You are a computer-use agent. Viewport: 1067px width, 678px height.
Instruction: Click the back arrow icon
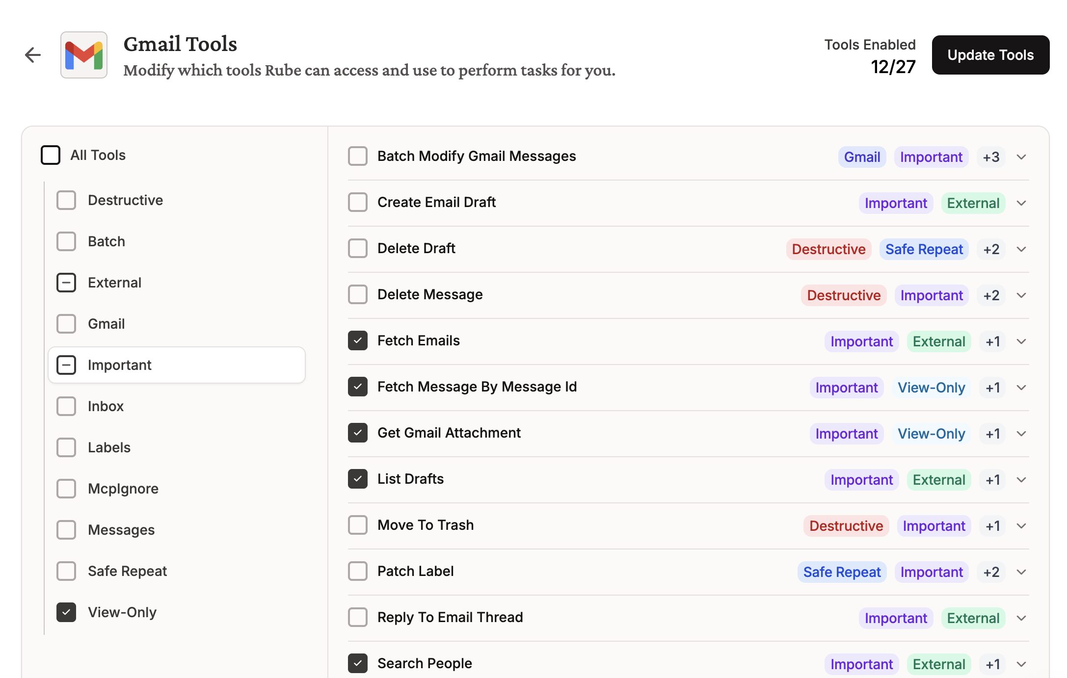33,55
